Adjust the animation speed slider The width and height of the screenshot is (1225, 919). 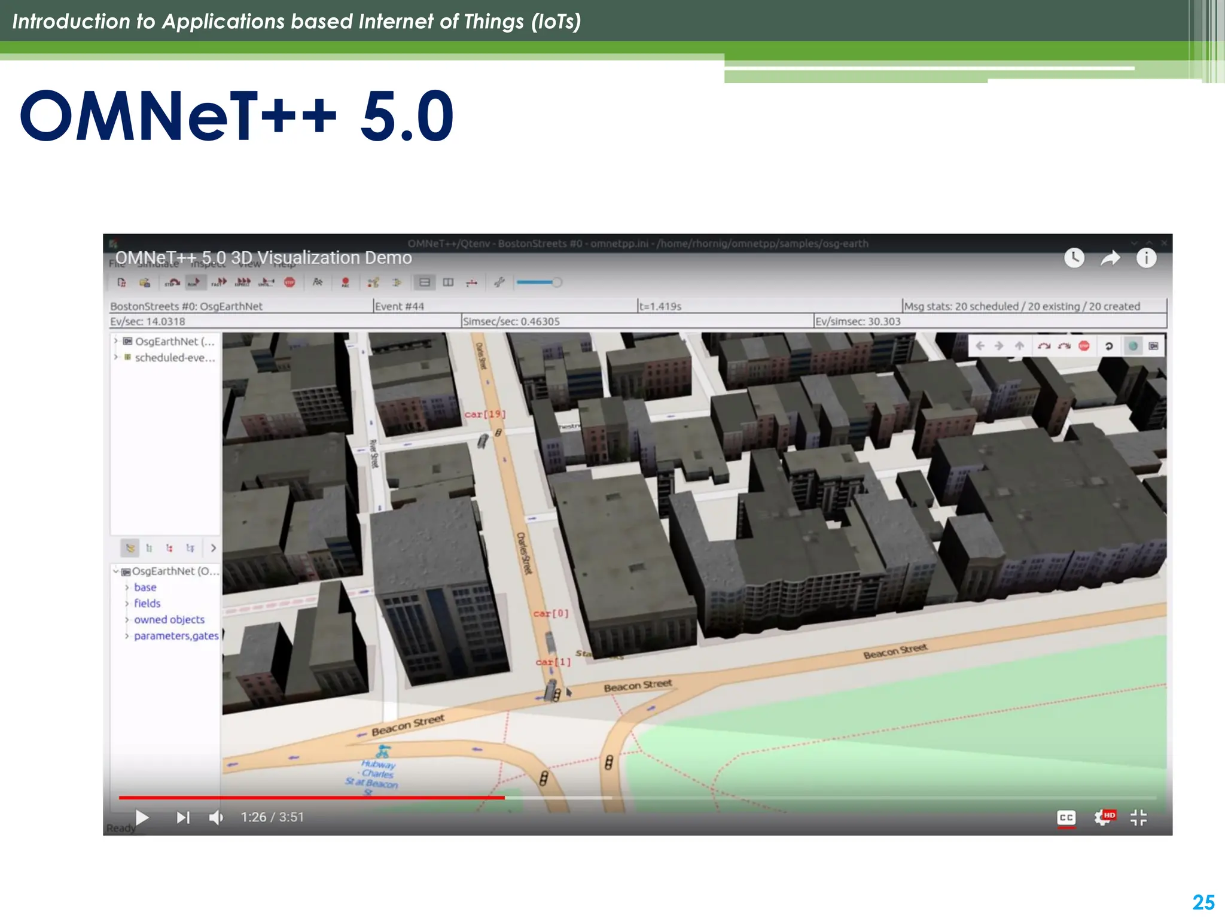coord(540,282)
